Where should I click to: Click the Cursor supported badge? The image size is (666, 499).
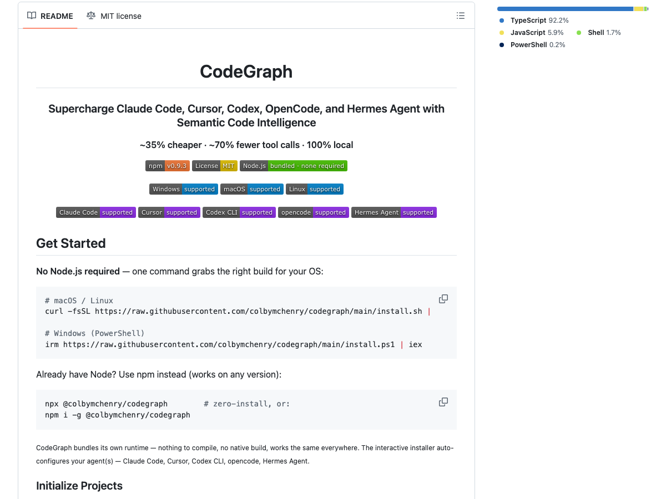(x=169, y=212)
